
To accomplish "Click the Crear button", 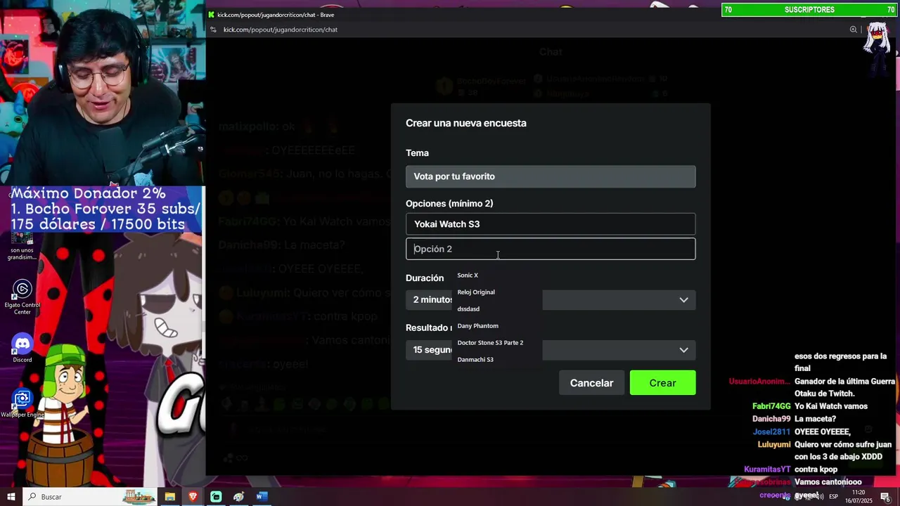I will click(662, 383).
